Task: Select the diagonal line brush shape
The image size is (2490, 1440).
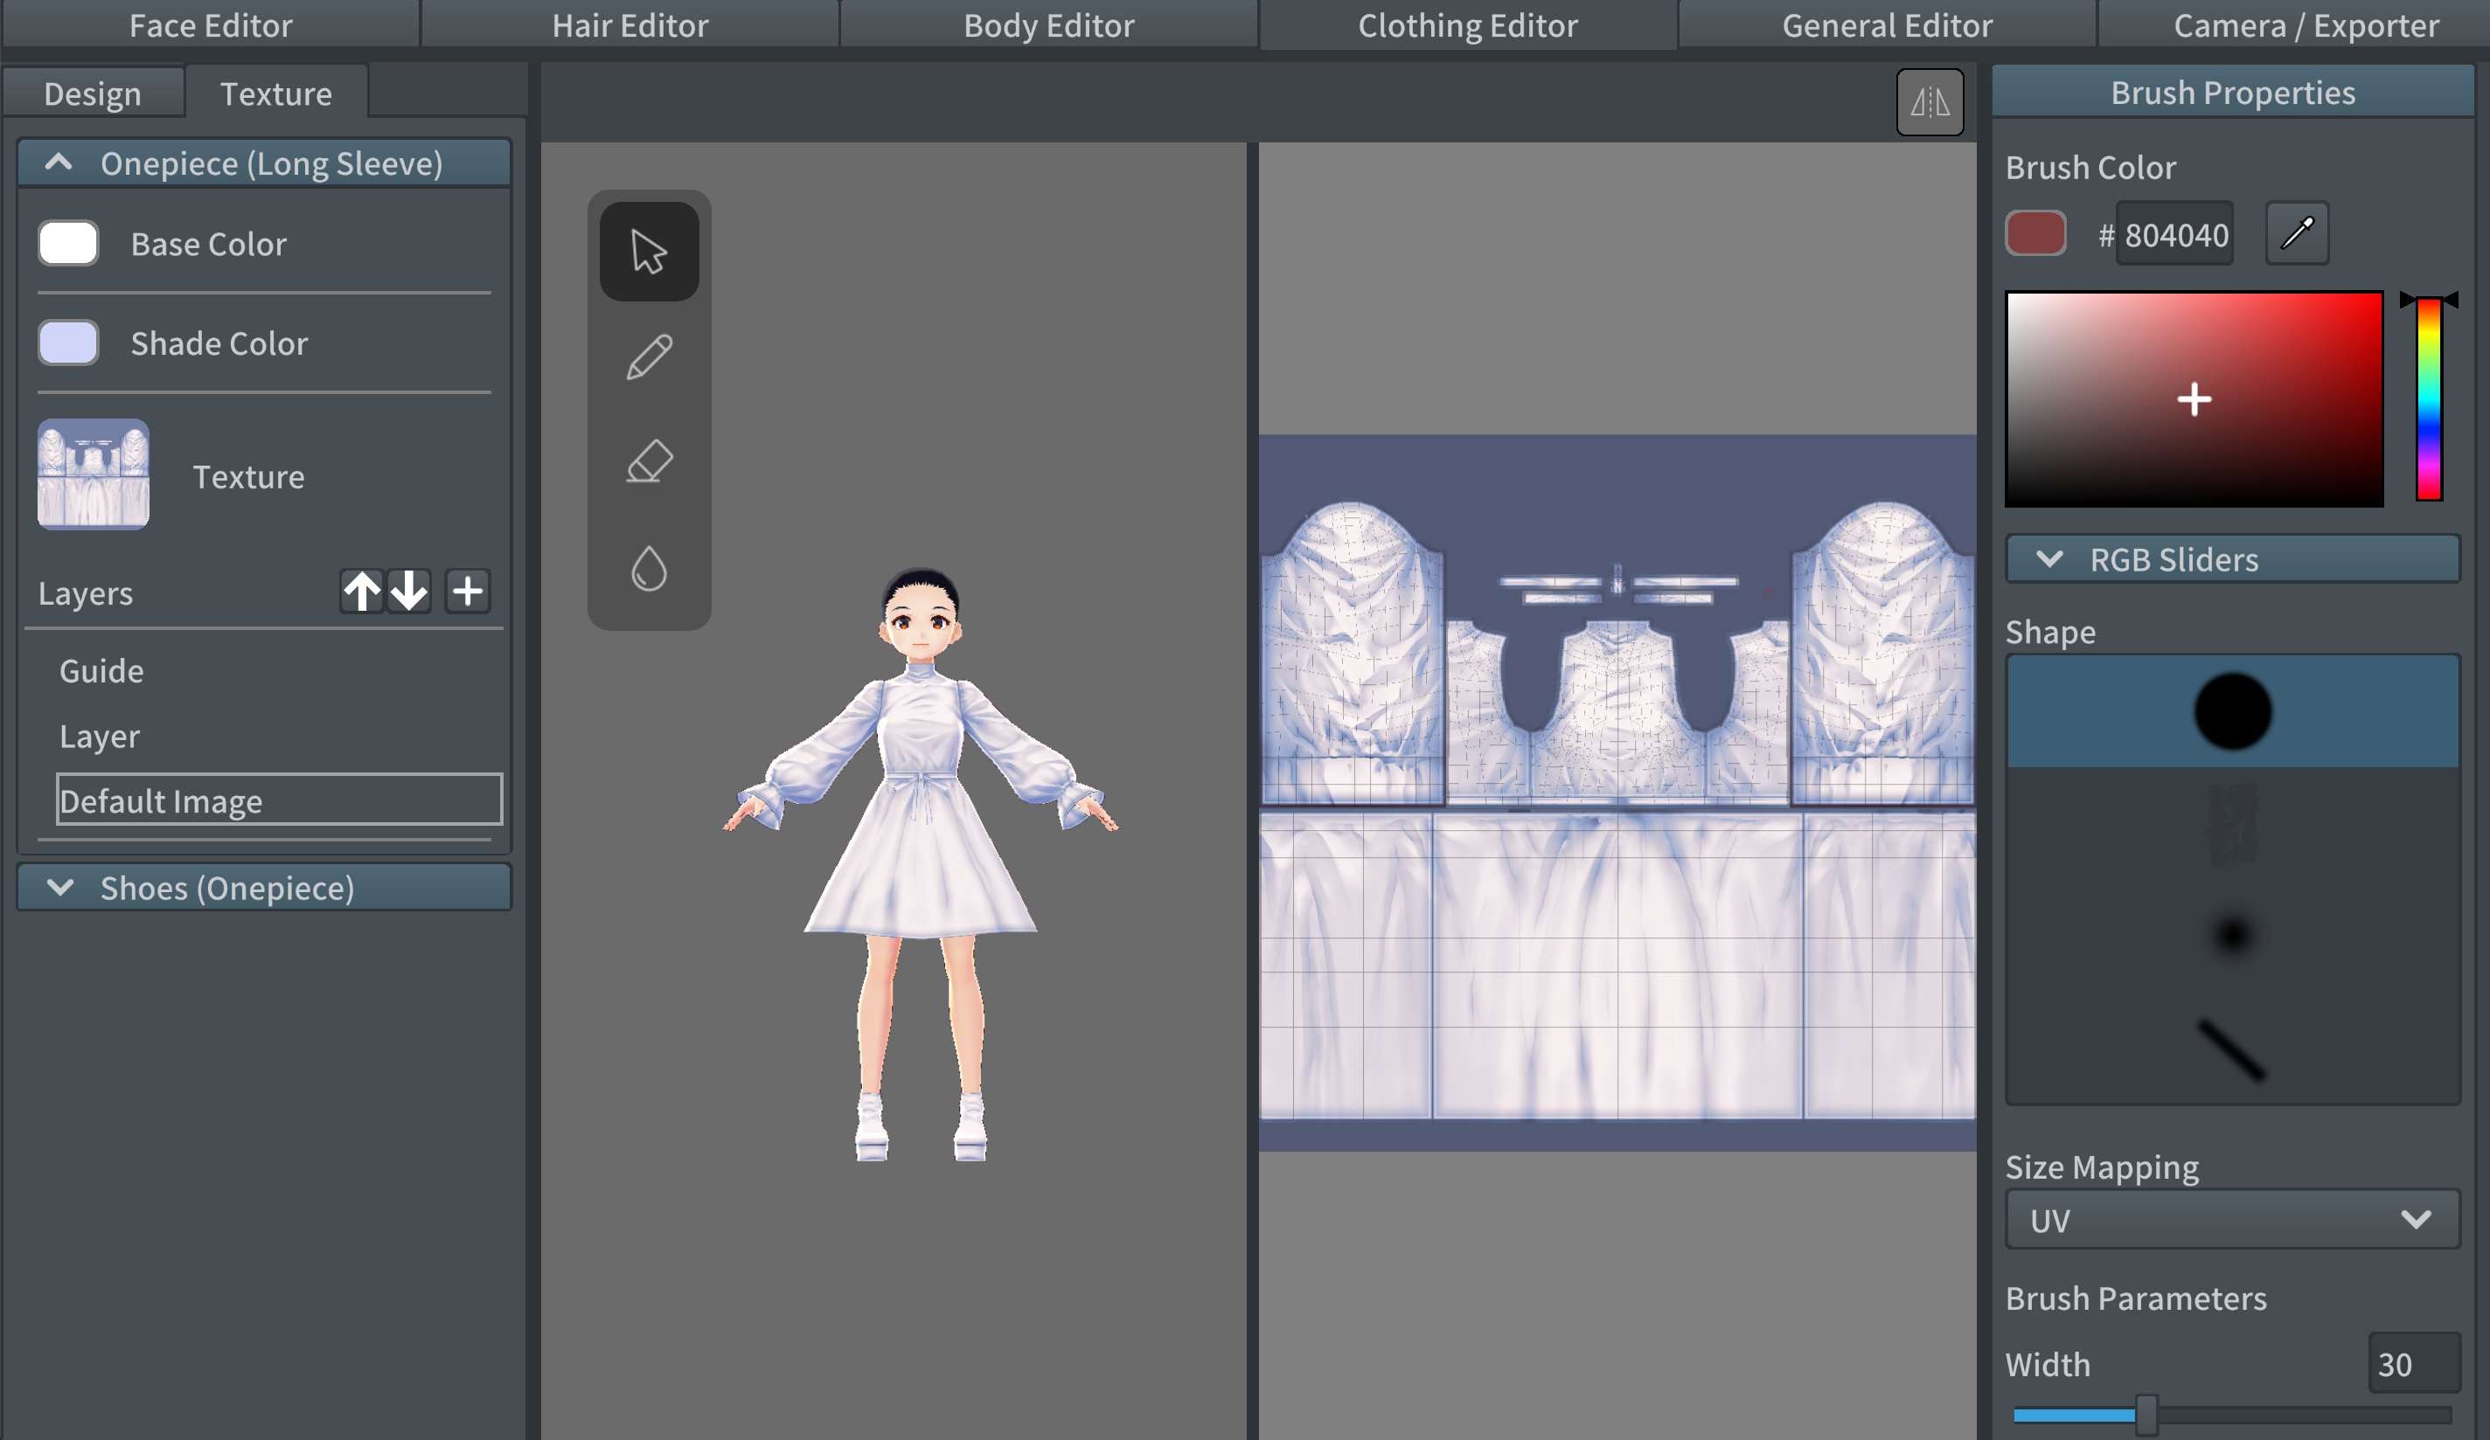Action: point(2232,1050)
